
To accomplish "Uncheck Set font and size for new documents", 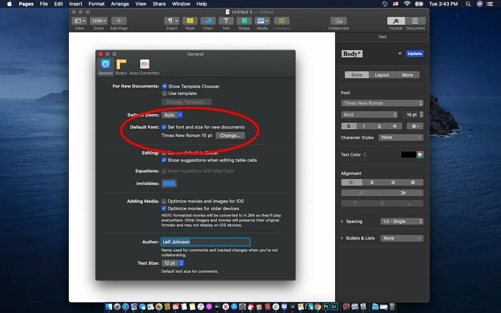I will (164, 127).
